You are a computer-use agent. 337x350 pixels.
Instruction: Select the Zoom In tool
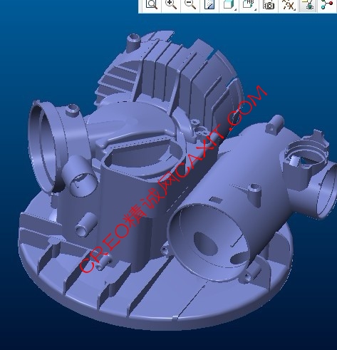point(171,4)
